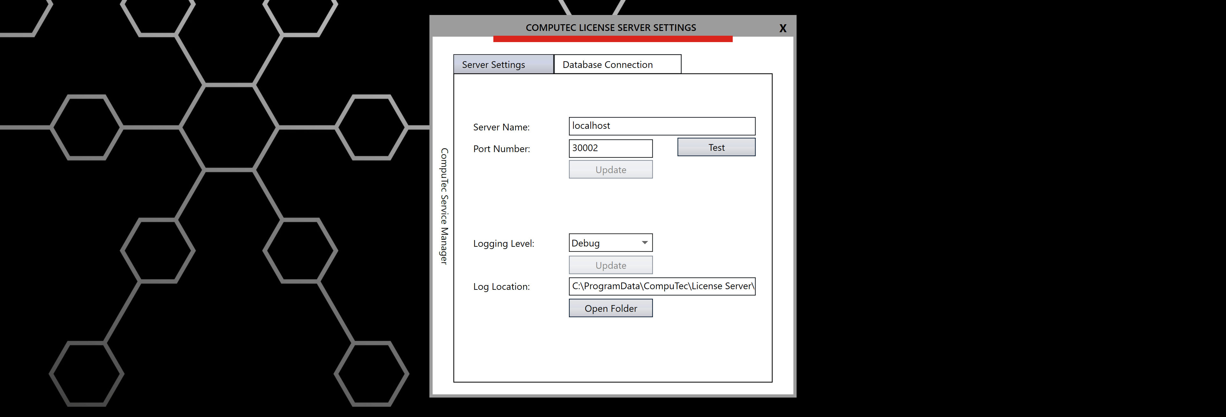1226x417 pixels.
Task: Click the Port Number label
Action: click(x=501, y=149)
